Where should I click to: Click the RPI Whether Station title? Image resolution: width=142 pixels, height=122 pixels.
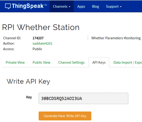[41, 27]
